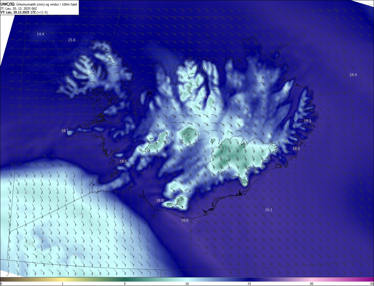Click the initial time line 'IT: Lau. 20. 12. 2025 06Z'
Screen dimensions: 374x286
pyautogui.click(x=19, y=8)
